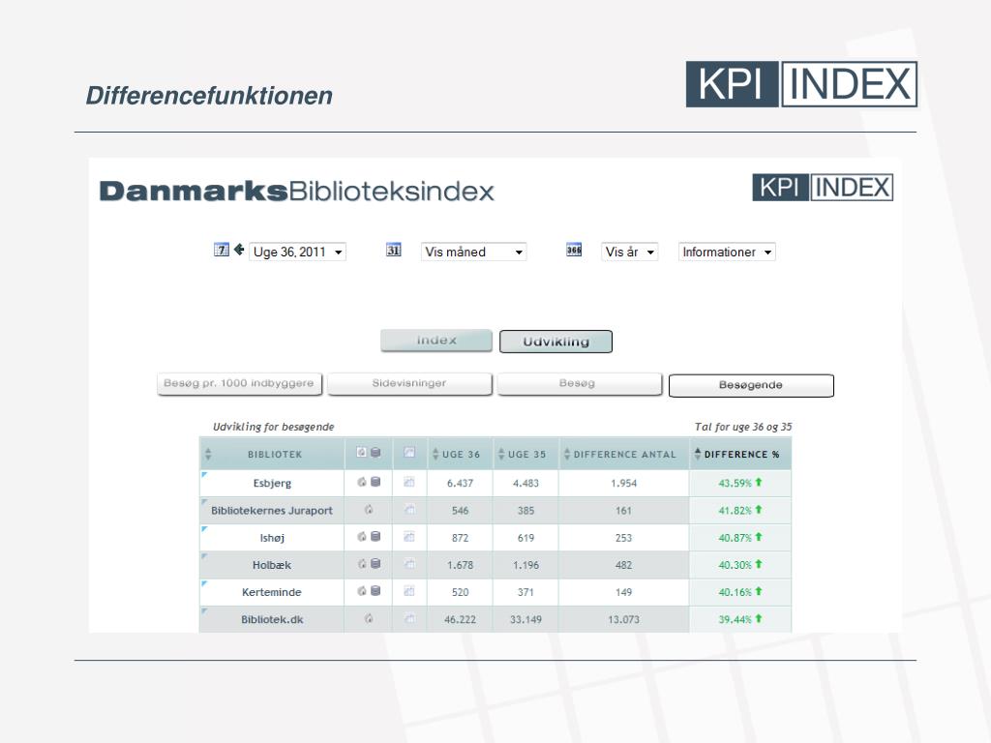
Task: Click the week calendar icon showing 7
Action: (x=222, y=251)
